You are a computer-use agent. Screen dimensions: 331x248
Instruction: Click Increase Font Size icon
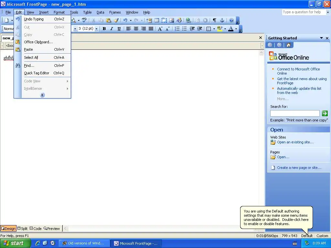tap(160, 29)
